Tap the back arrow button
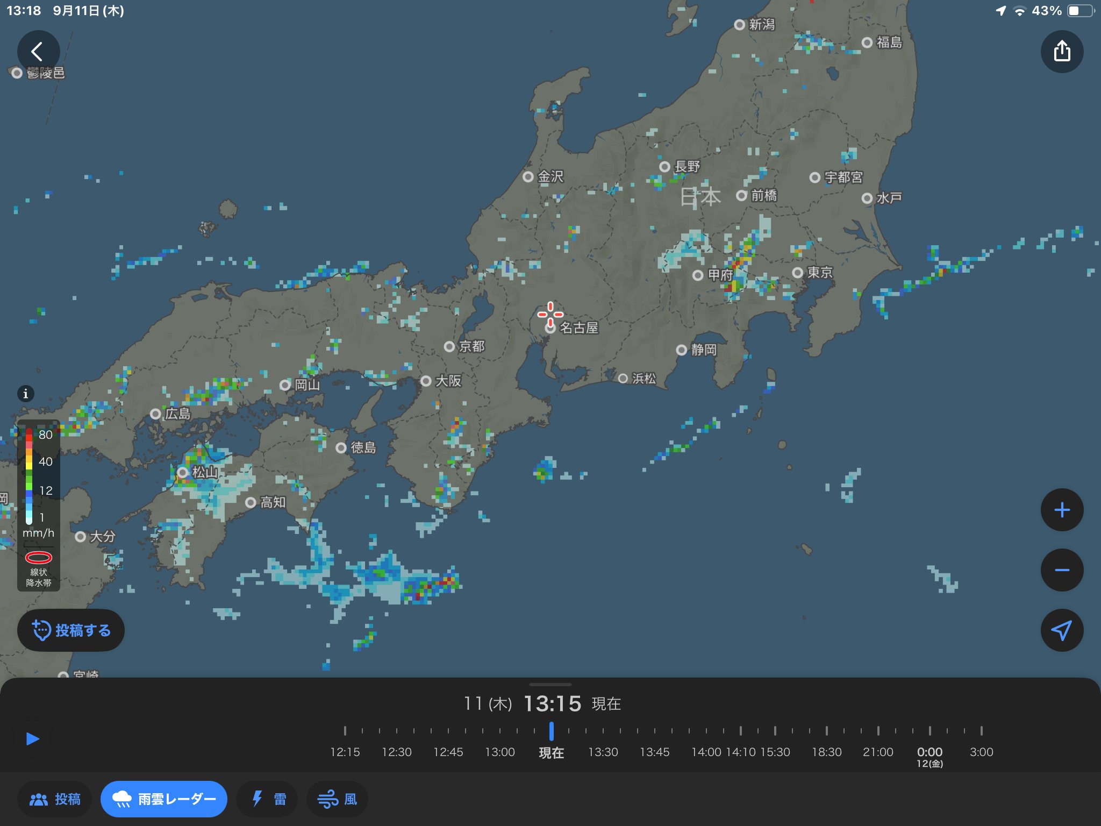 38,52
